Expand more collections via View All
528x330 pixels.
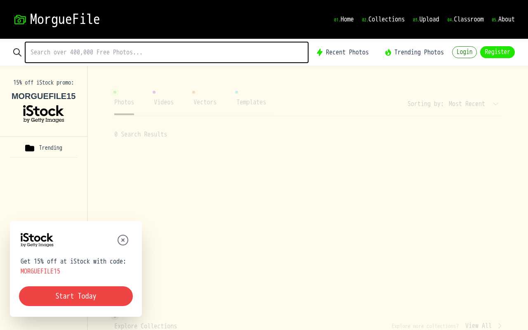(478, 326)
